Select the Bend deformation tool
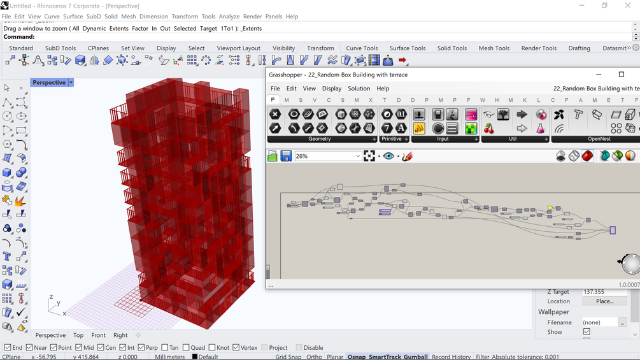The width and height of the screenshot is (640, 360). (276, 61)
